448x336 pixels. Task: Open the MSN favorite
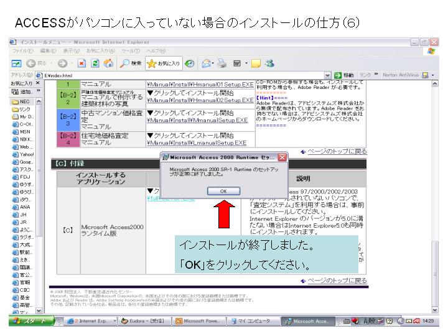[x=21, y=132]
